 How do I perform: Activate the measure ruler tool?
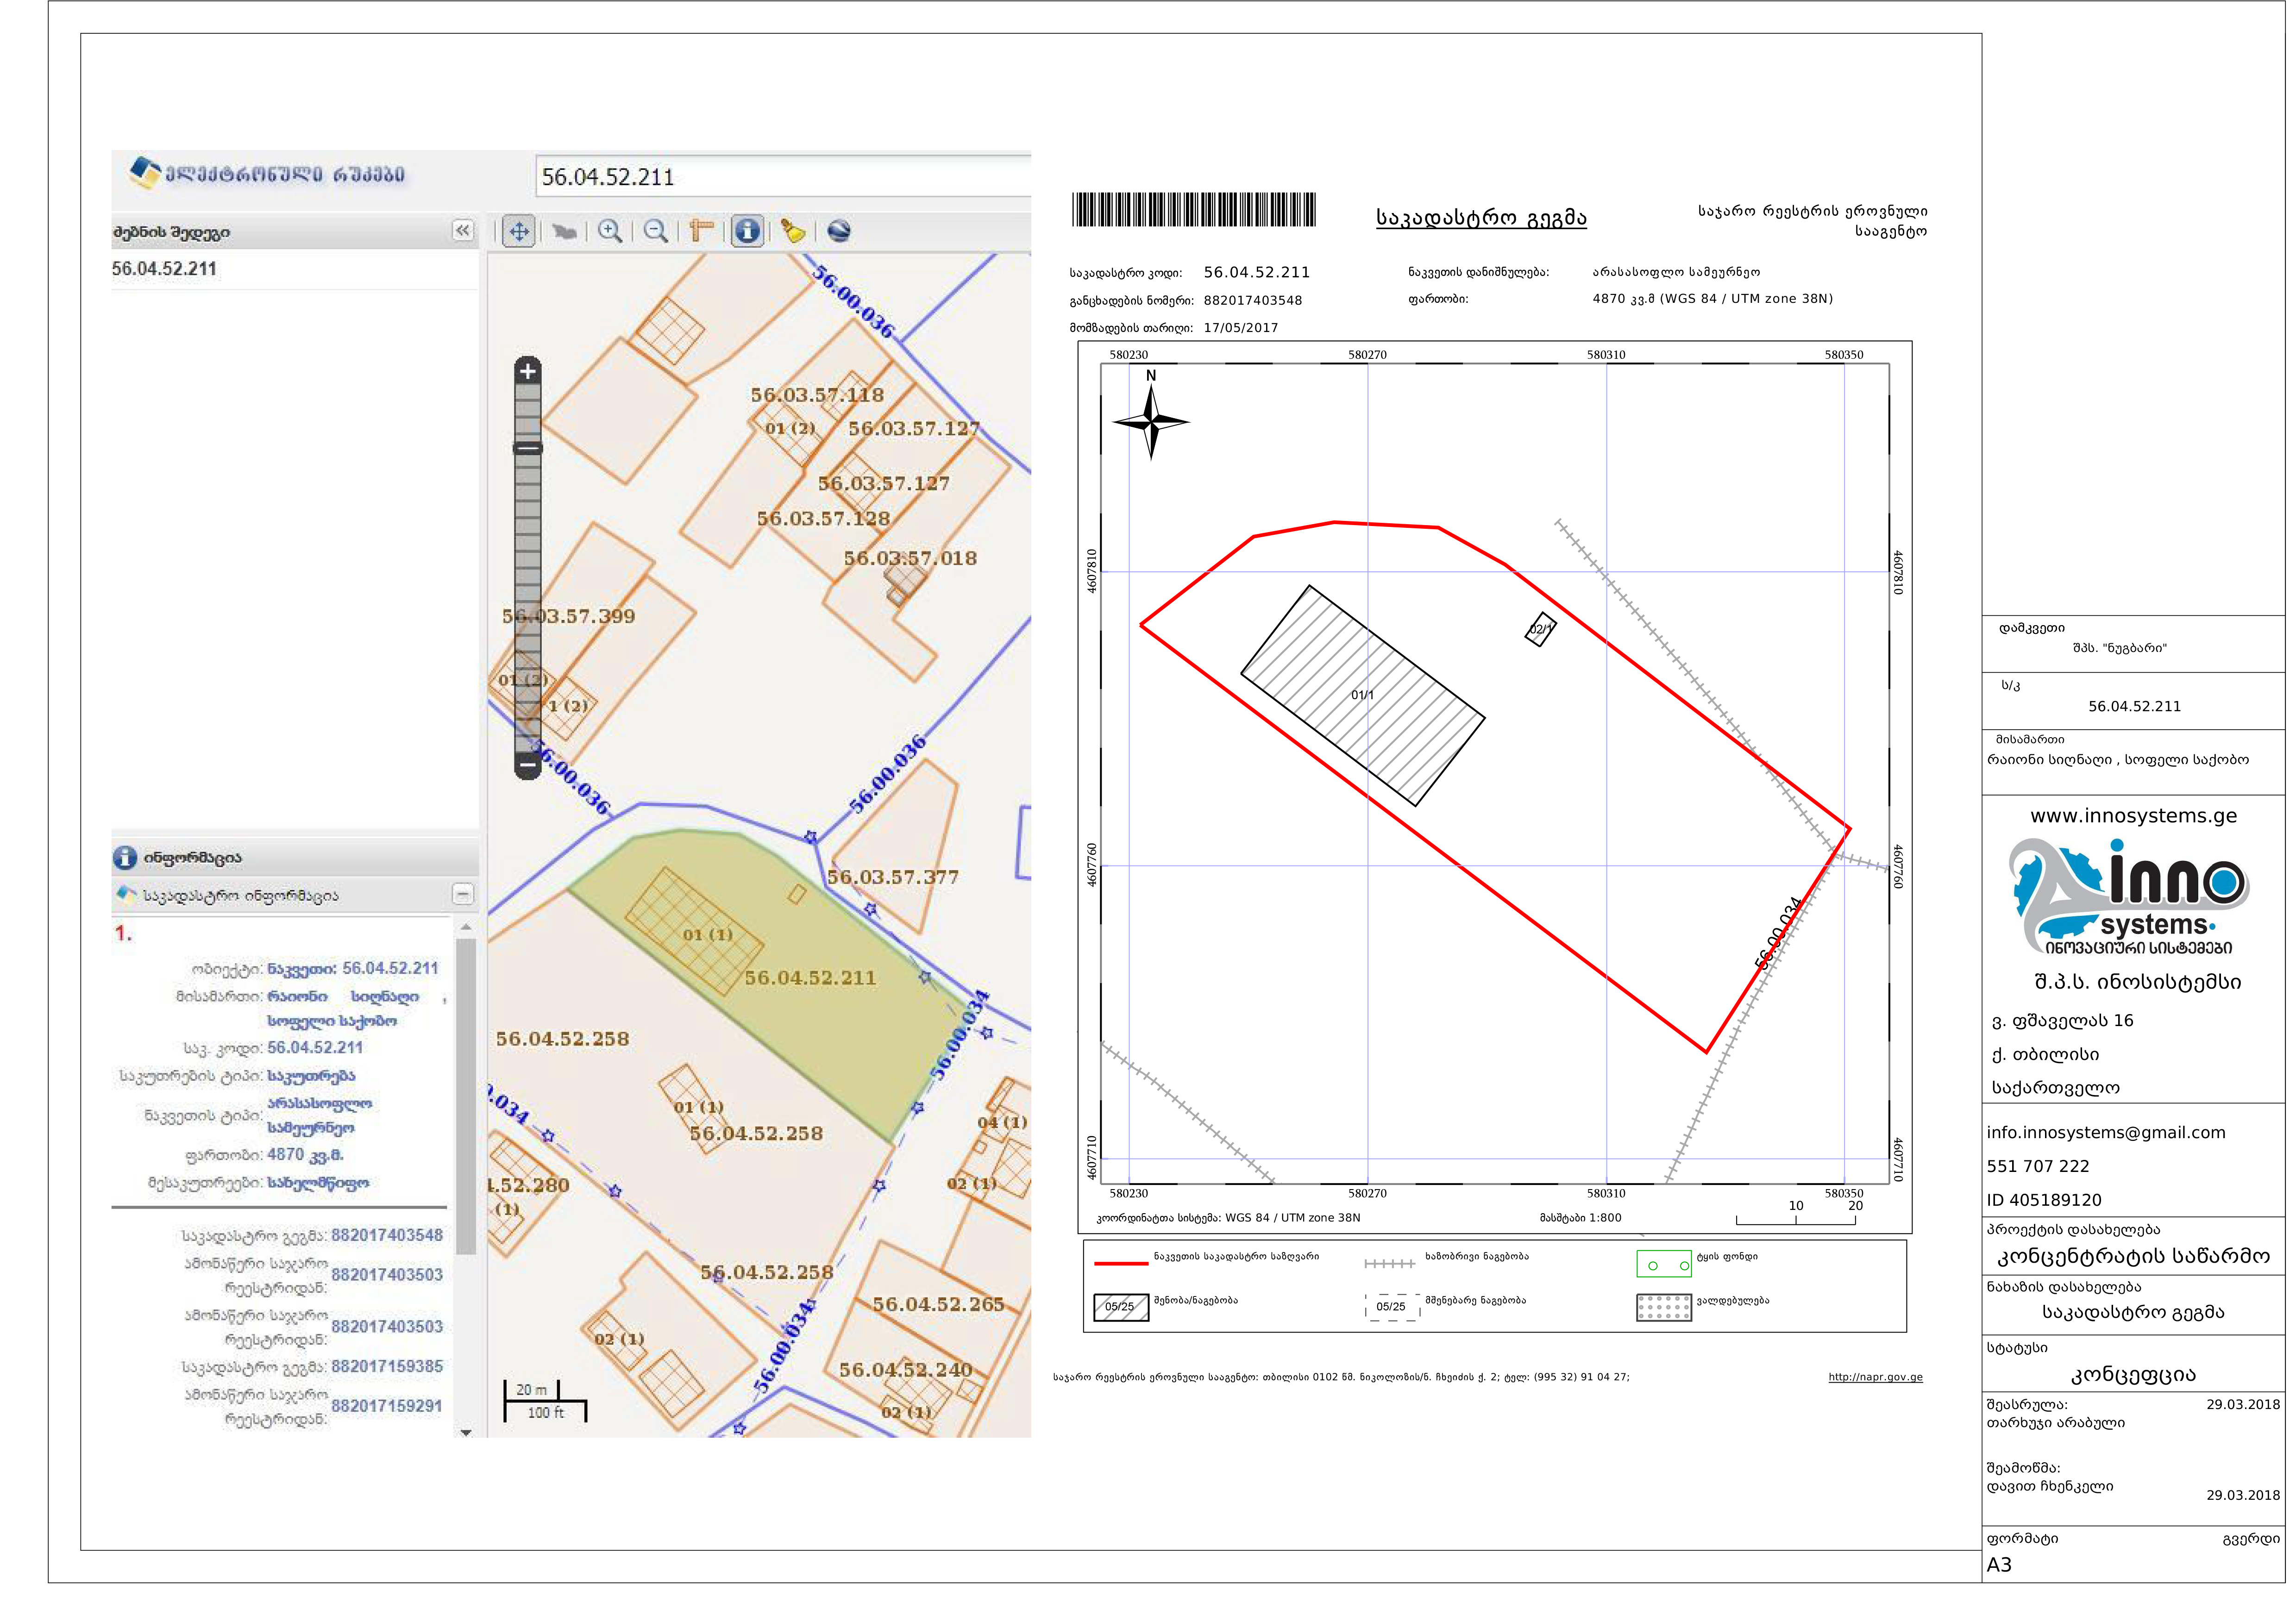click(701, 232)
